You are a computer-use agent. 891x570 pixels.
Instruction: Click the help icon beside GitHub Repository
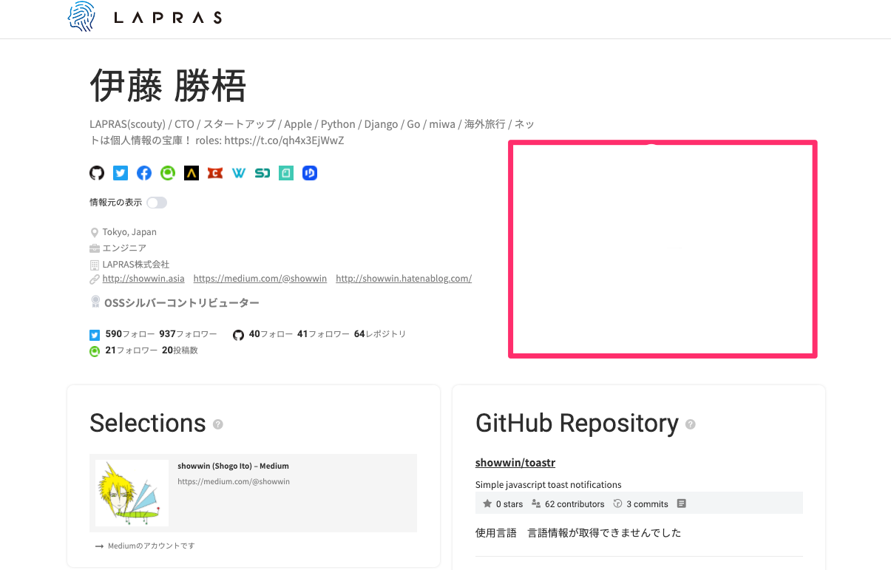pyautogui.click(x=690, y=424)
